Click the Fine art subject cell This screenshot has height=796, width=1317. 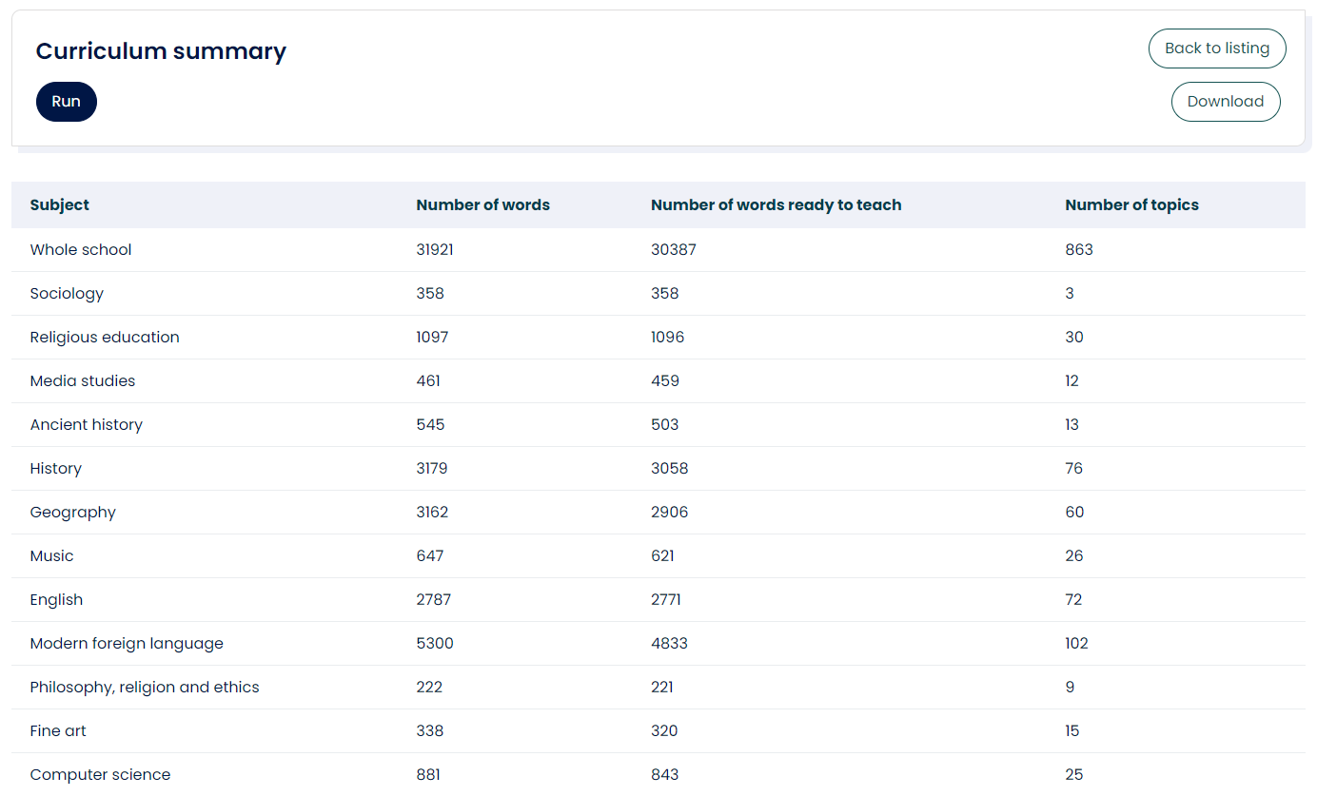(58, 731)
